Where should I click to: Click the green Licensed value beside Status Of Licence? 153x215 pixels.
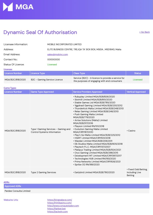pyautogui.click(x=52, y=64)
